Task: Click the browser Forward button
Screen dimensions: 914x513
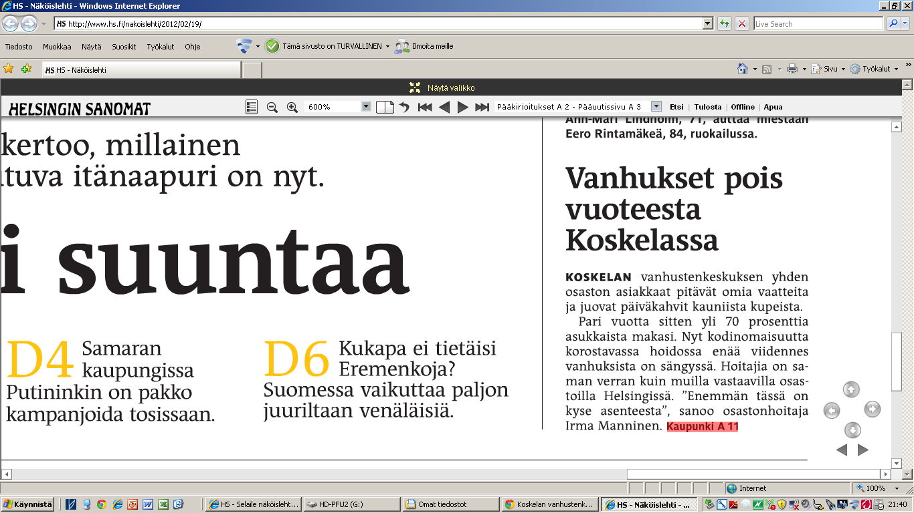Action: pyautogui.click(x=29, y=23)
